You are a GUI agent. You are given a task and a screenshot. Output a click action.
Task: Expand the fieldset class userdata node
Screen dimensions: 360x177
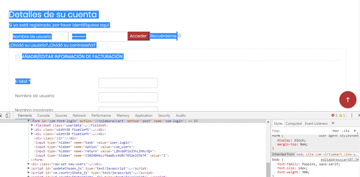tap(32, 125)
